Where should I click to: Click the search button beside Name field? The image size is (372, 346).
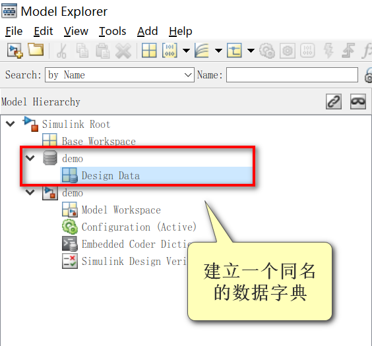(369, 75)
